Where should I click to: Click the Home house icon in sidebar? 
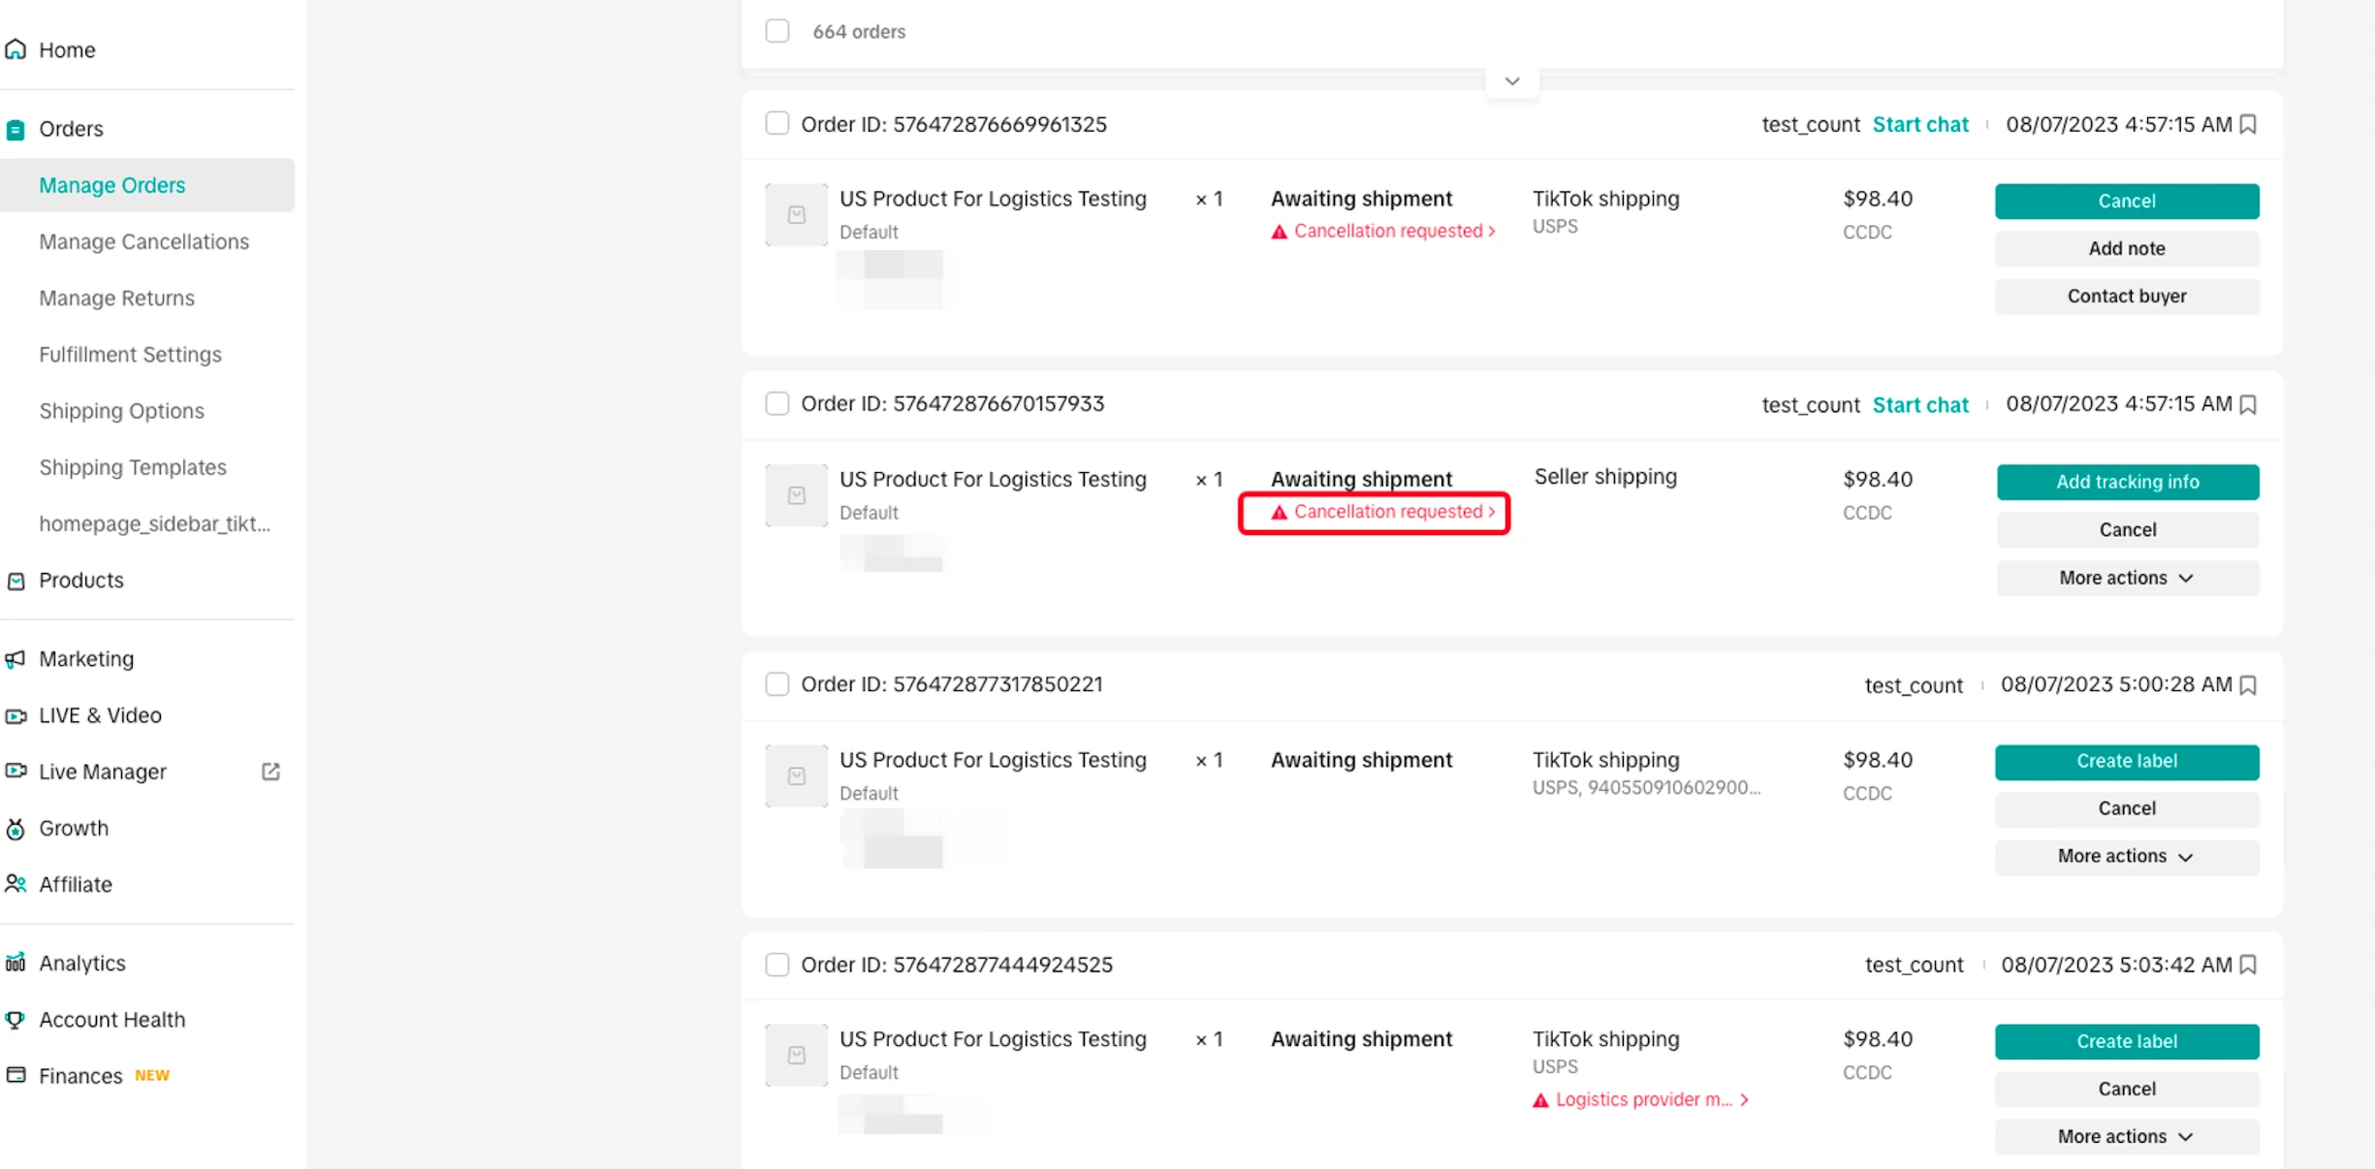coord(16,49)
